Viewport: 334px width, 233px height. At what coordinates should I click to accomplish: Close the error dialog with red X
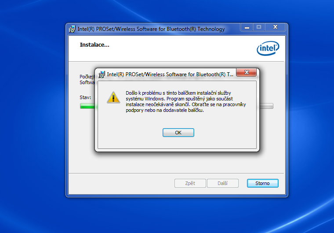pos(247,72)
